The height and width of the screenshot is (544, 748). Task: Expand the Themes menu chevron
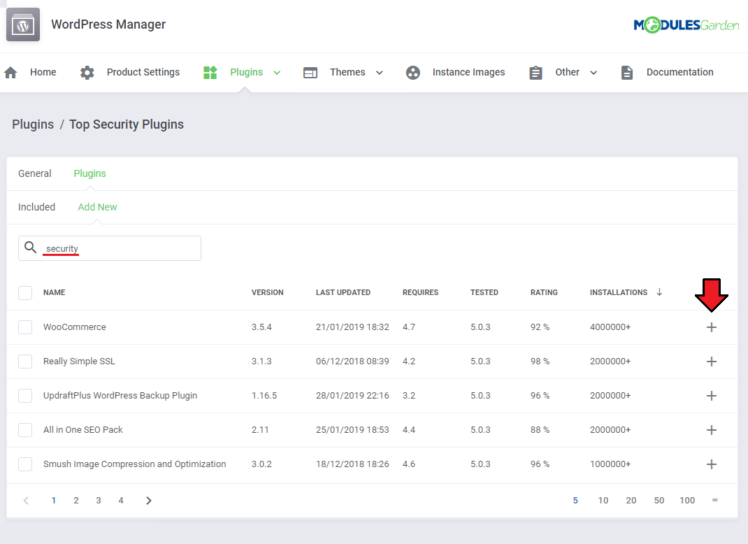click(380, 73)
